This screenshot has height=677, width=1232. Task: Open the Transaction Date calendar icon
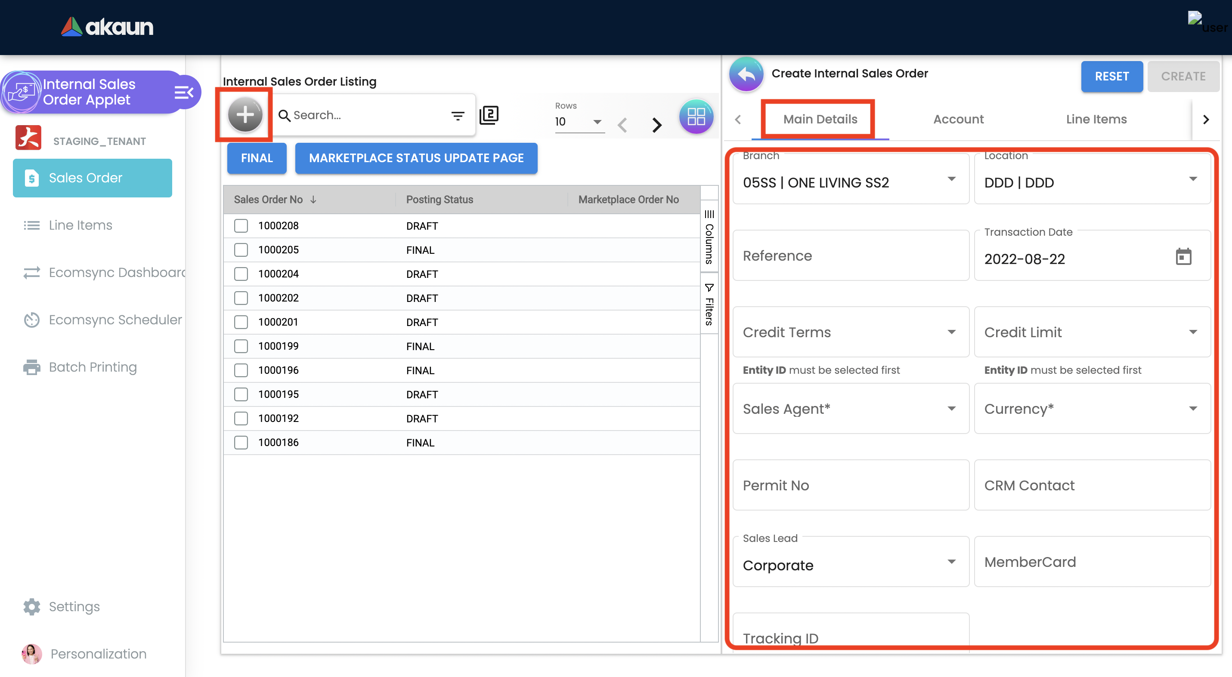(x=1183, y=256)
